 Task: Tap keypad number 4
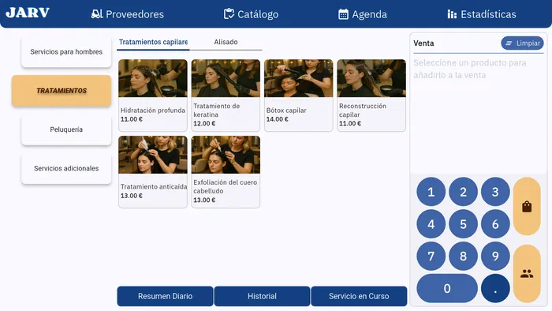[x=431, y=224]
